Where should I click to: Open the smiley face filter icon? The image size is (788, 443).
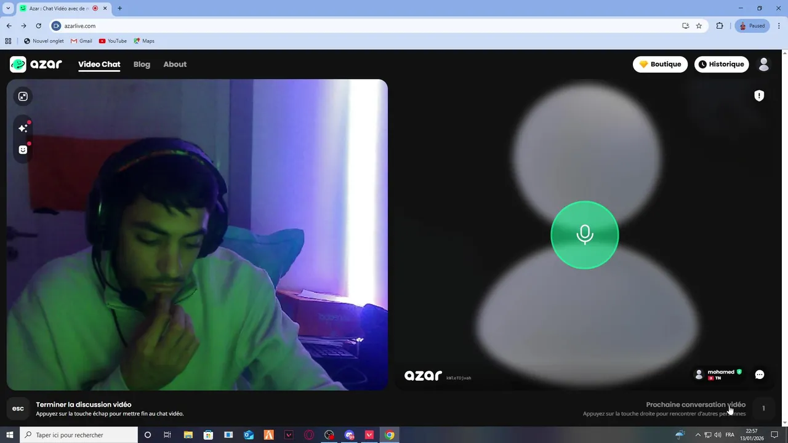point(23,150)
